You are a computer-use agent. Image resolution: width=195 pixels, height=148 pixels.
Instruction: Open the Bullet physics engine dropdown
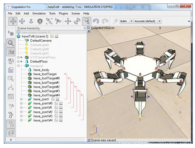(x=131, y=21)
